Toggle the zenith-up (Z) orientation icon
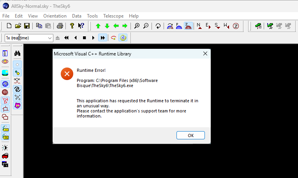This screenshot has height=178, width=298. [188, 26]
